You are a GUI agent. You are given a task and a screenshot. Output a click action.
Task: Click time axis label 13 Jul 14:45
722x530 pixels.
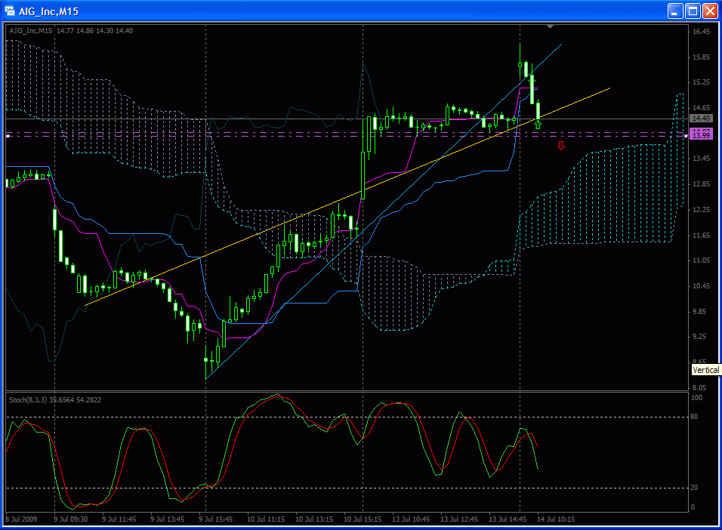tap(508, 519)
